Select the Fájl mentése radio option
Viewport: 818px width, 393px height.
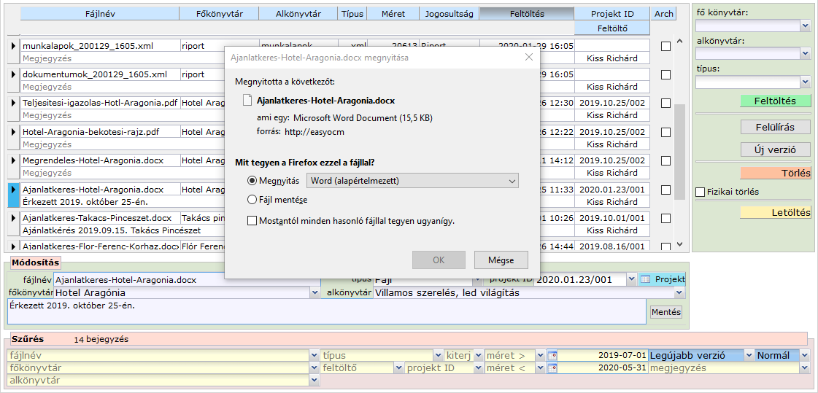click(x=252, y=200)
